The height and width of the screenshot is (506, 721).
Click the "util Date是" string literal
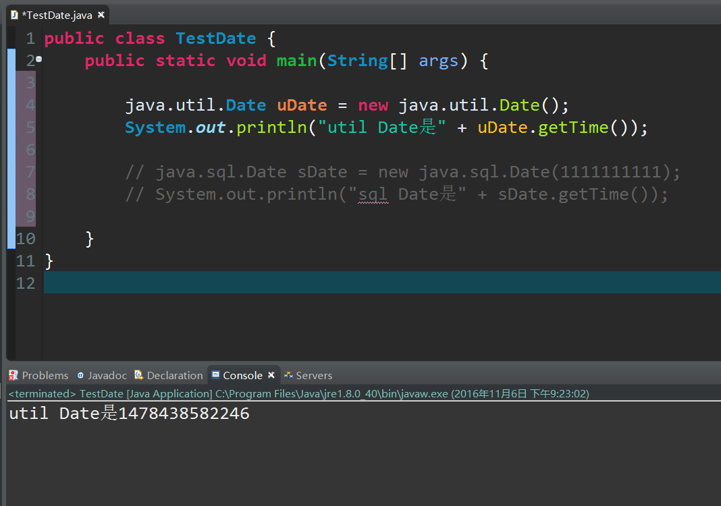point(381,128)
